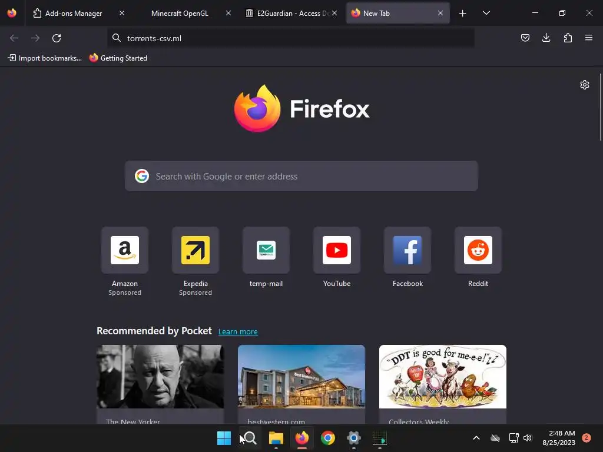Open The New Yorker story thumbnail
603x452 pixels.
pos(160,376)
